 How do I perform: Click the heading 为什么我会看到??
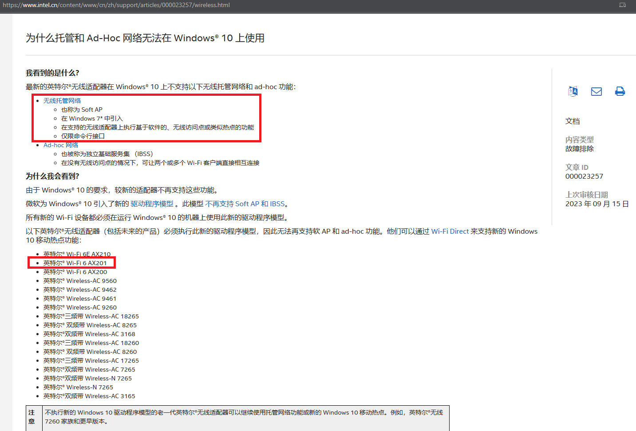pyautogui.click(x=52, y=176)
